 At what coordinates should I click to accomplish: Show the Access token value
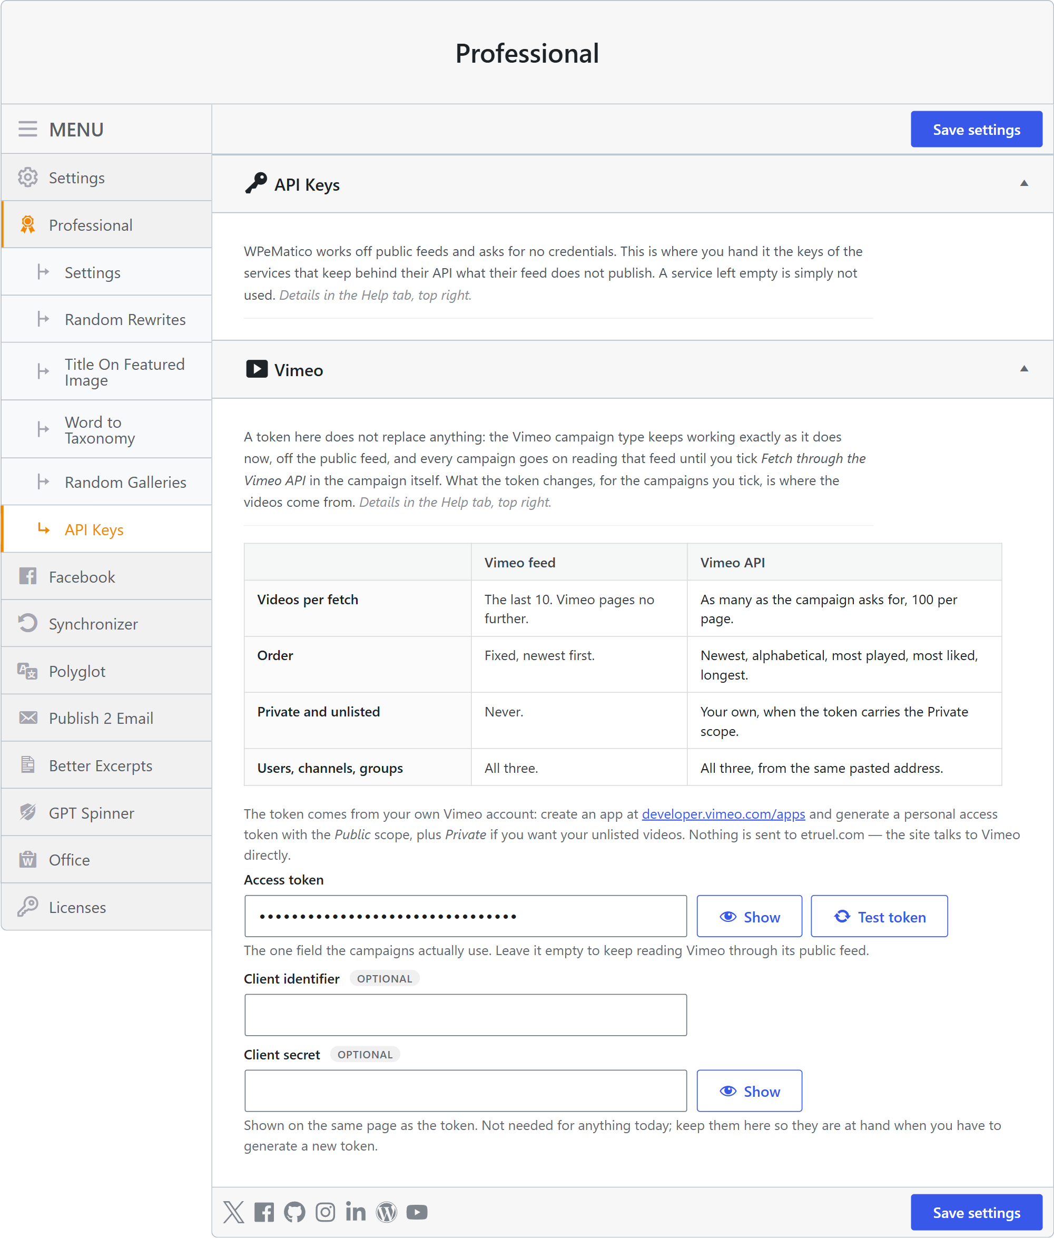pyautogui.click(x=749, y=916)
